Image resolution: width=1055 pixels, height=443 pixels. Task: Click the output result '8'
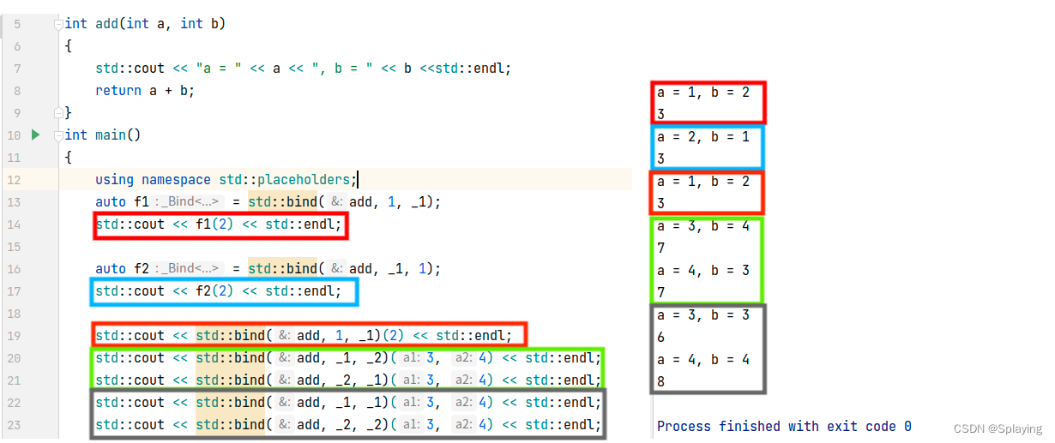(x=661, y=381)
